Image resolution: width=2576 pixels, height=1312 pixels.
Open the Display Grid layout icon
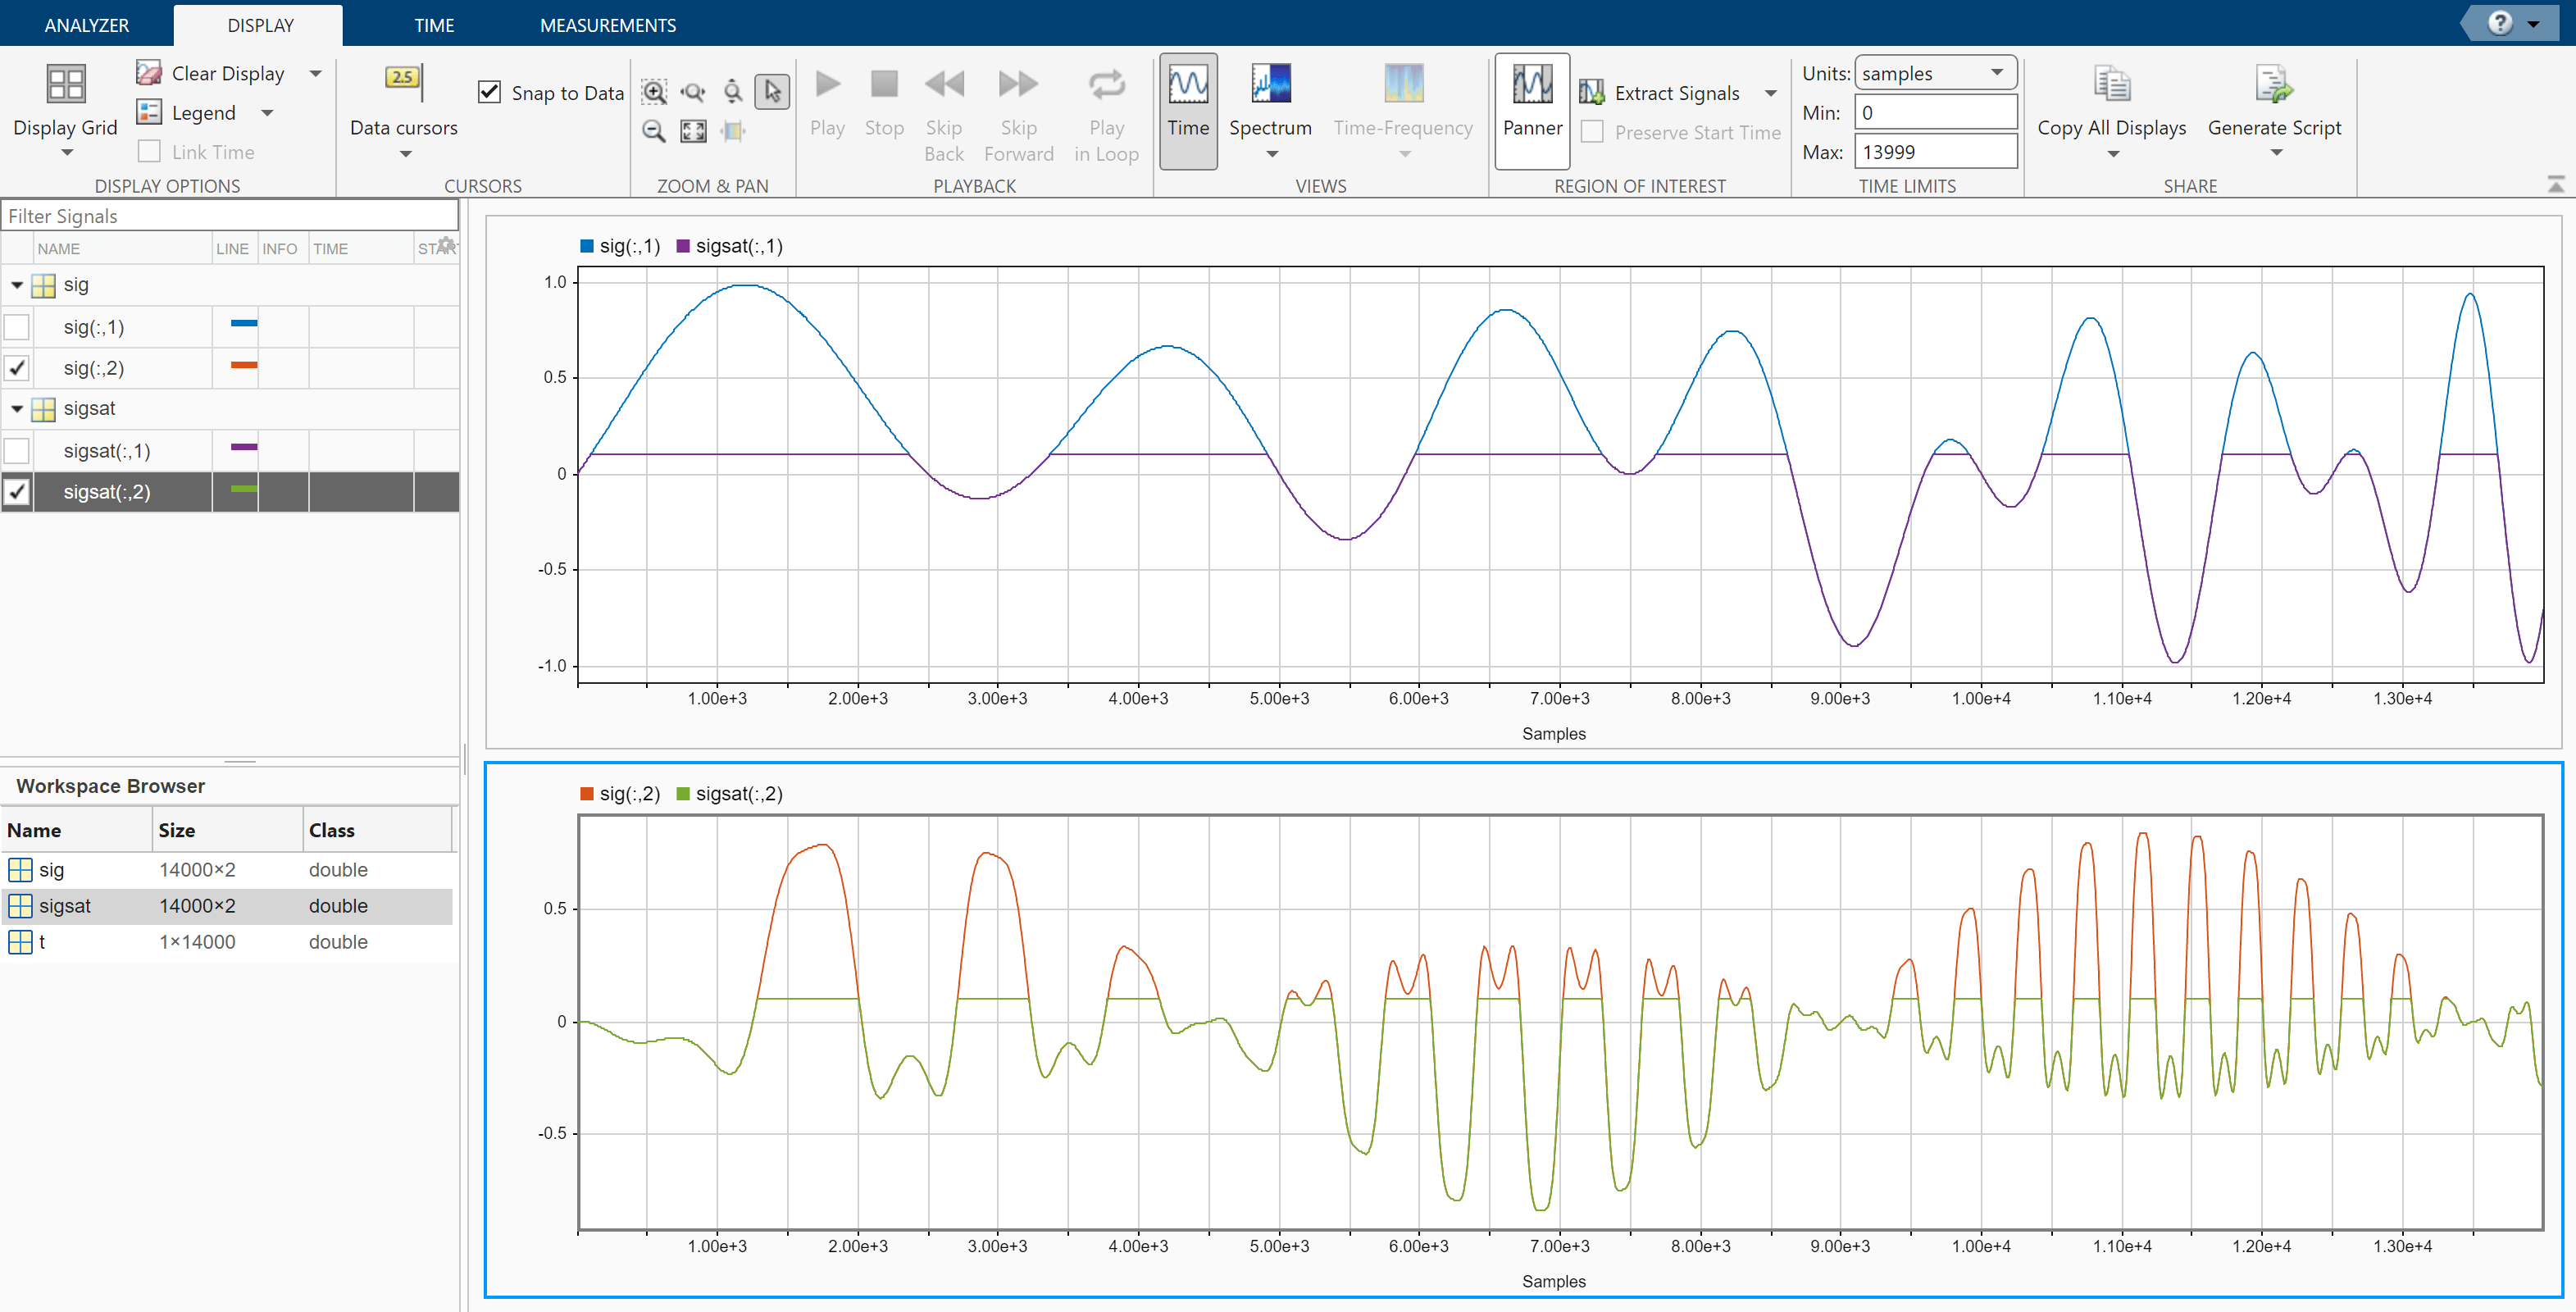click(x=65, y=84)
